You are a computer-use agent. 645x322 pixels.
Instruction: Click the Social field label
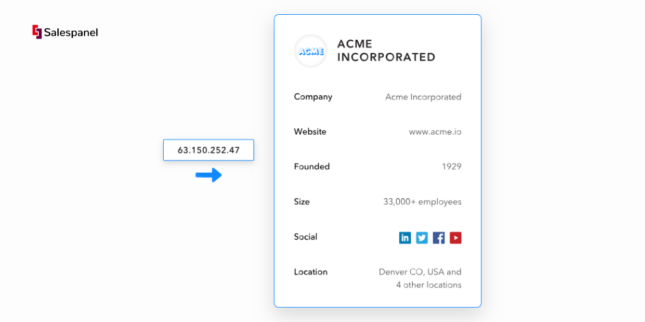pos(306,236)
